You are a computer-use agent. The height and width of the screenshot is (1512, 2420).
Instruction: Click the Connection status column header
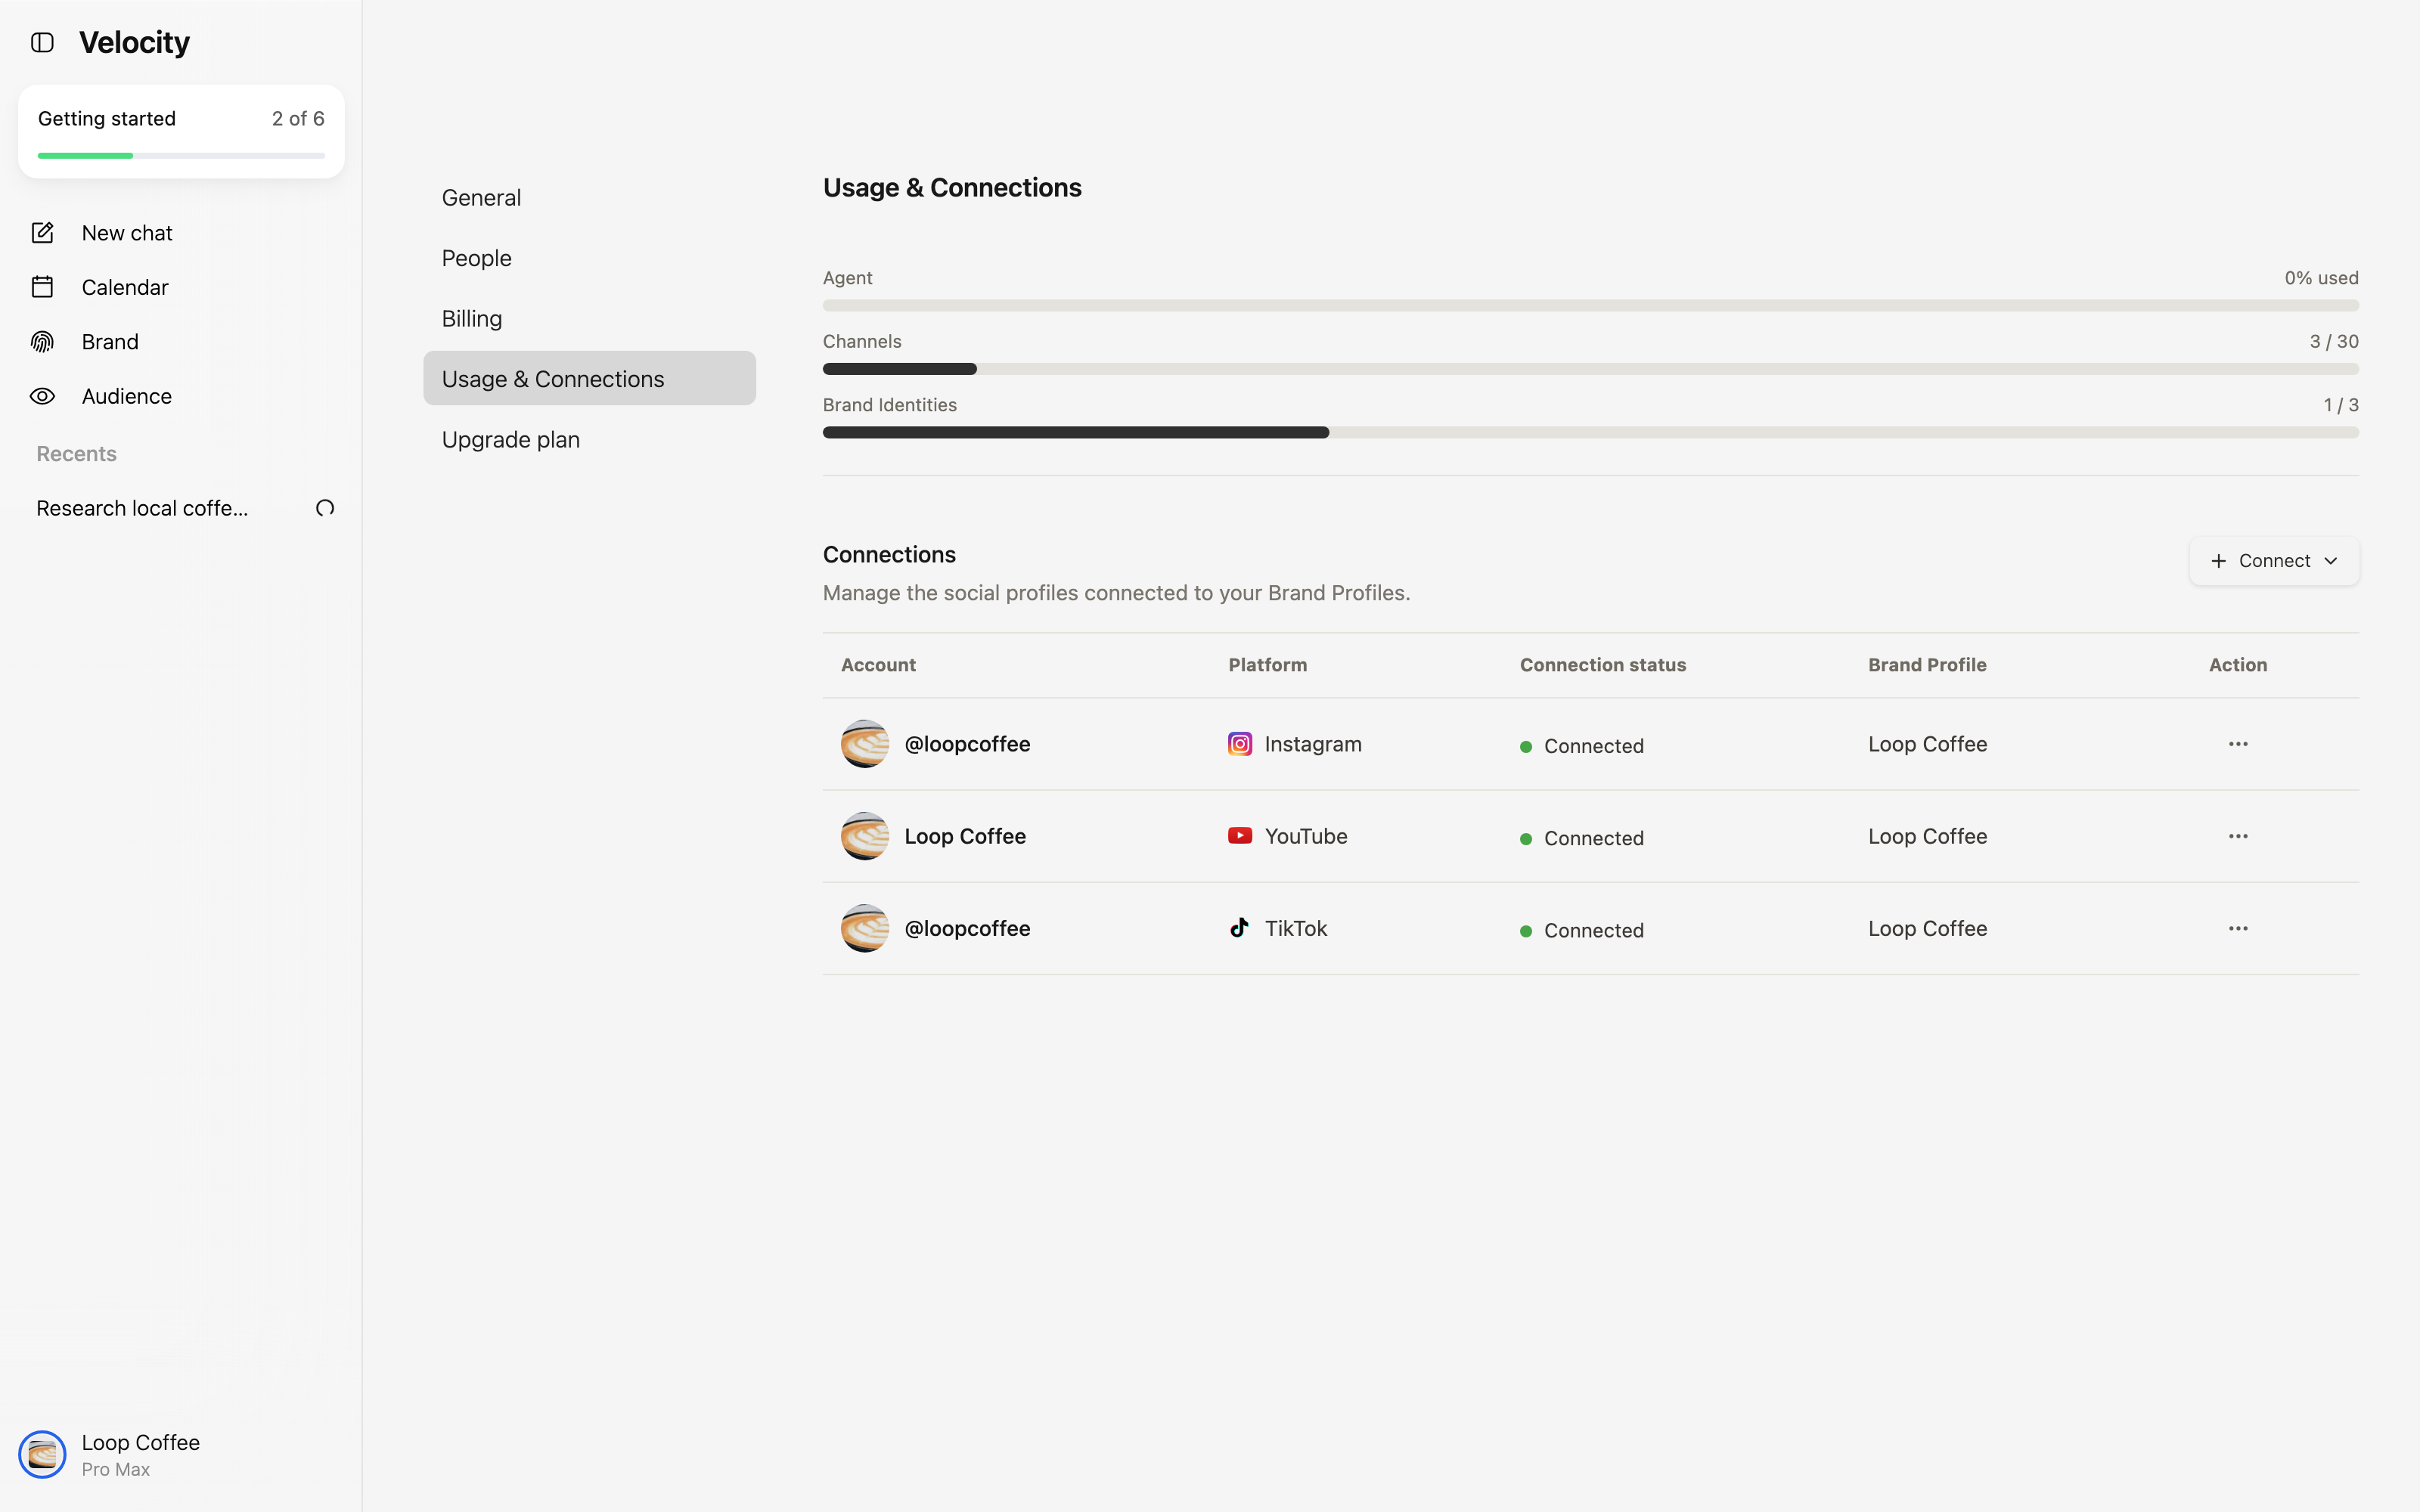tap(1602, 665)
